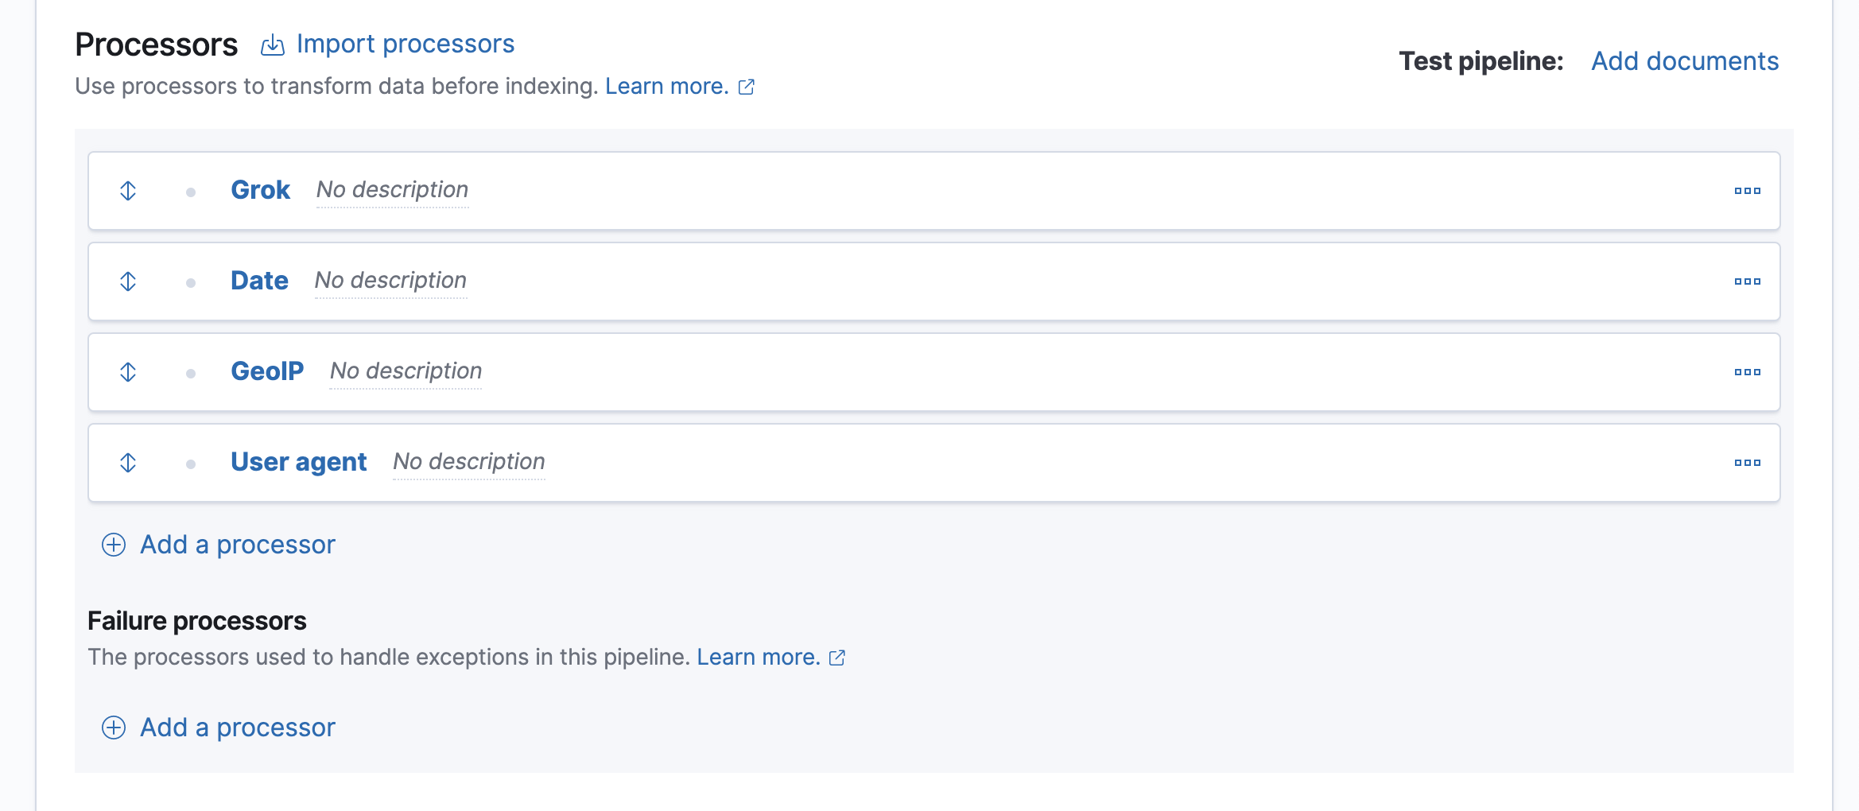Click the plus icon under Failure processors
The width and height of the screenshot is (1859, 811).
114,728
